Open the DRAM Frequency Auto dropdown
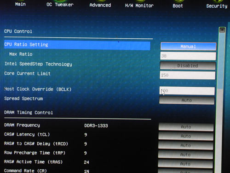Screen dimensions: 230x173 186,127
